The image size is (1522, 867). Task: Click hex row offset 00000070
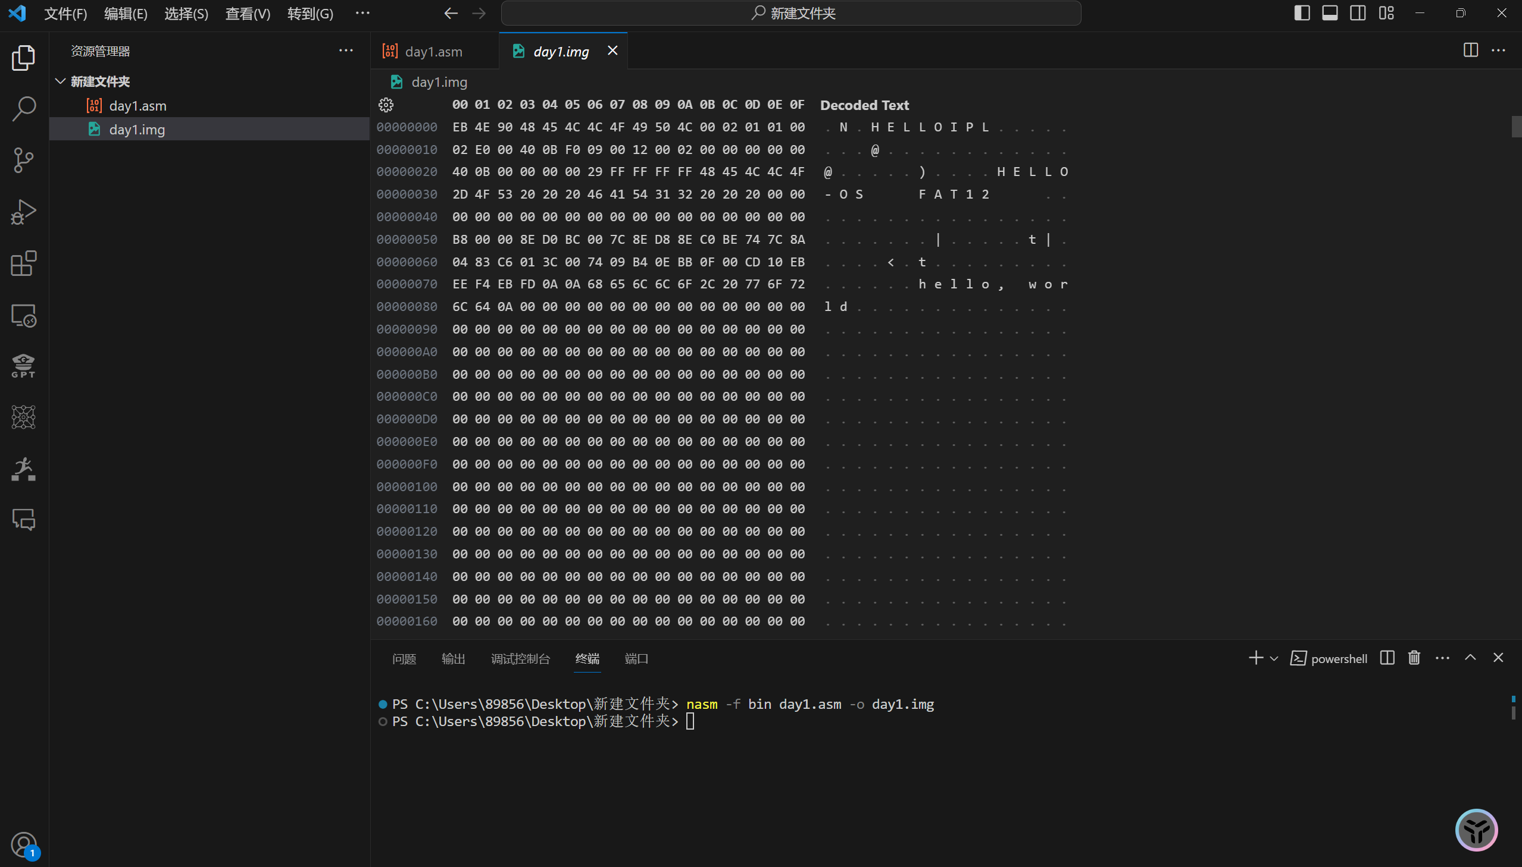pyautogui.click(x=407, y=284)
